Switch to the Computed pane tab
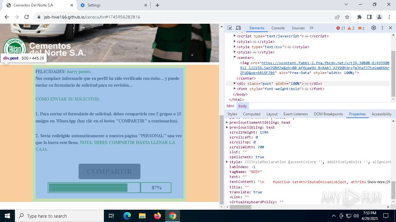This screenshot has width=396, height=222. (252, 114)
